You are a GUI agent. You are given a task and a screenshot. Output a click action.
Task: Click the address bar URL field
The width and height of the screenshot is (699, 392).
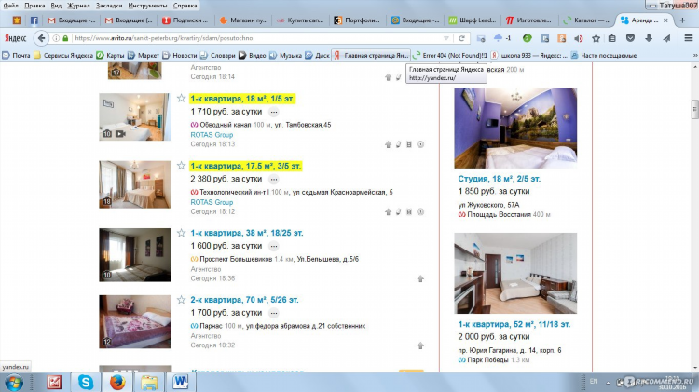[258, 38]
